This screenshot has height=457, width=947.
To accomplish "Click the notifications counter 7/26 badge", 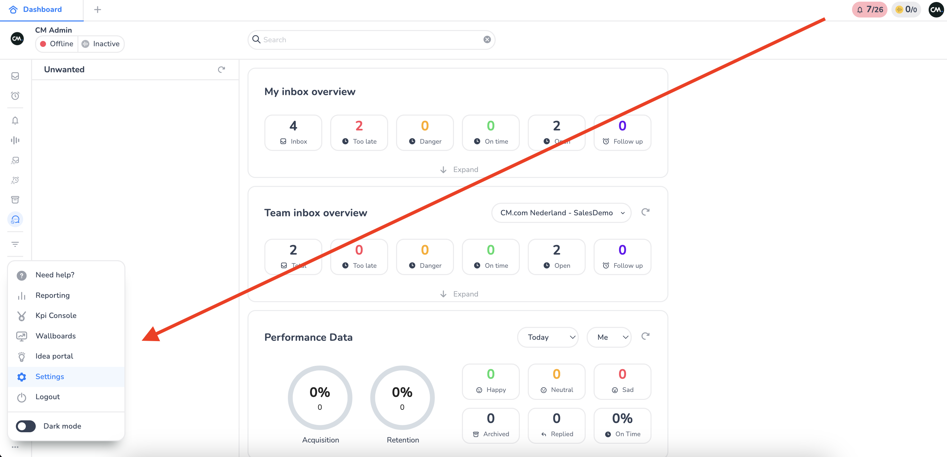I will click(x=870, y=10).
